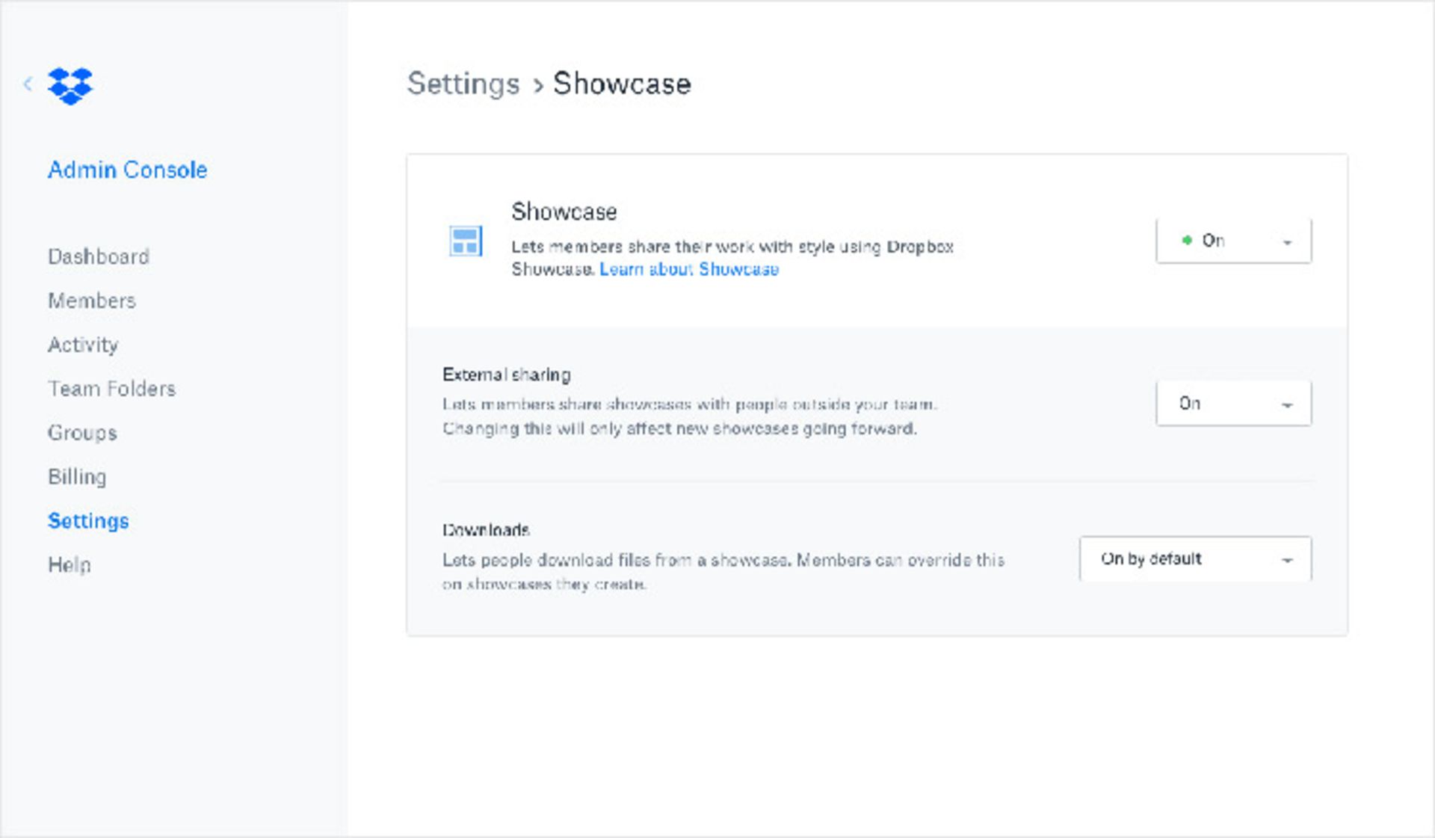Click the Showcase breadcrumb title
Viewport: 1435px width, 838px height.
tap(622, 84)
